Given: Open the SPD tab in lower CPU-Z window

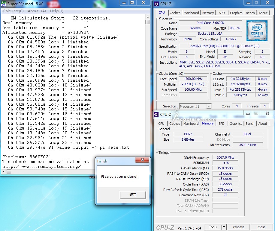Looking at the screenshot, I should [221, 124].
